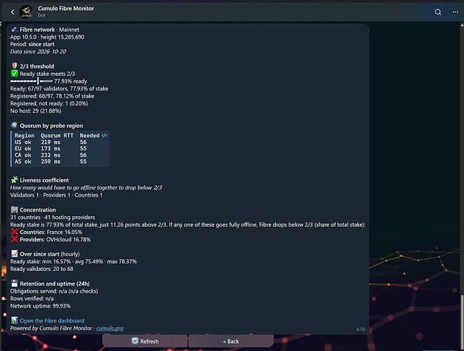
Task: Click 'No host: 29 (21.88%)' line
Action: coord(36,111)
